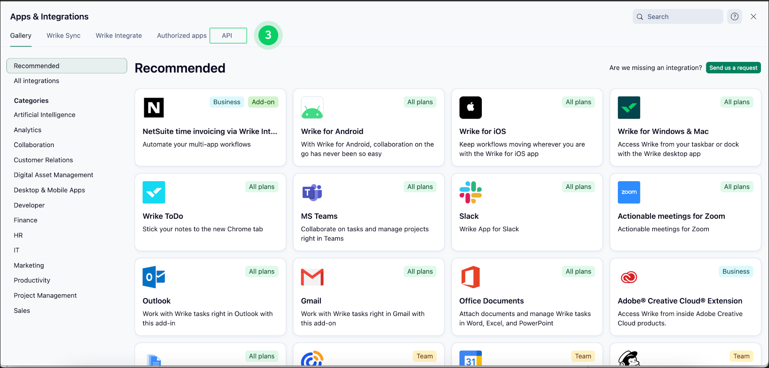769x368 pixels.
Task: Open the MS Teams title
Action: pos(319,216)
